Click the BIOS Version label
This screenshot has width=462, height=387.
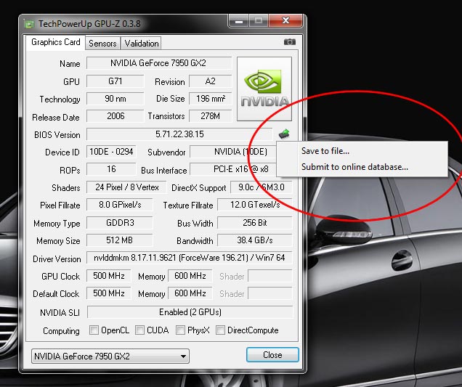pyautogui.click(x=57, y=135)
